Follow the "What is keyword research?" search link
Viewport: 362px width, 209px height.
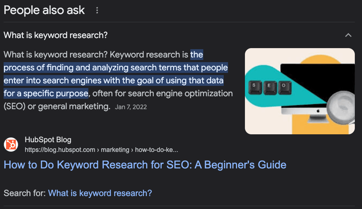pyautogui.click(x=100, y=193)
